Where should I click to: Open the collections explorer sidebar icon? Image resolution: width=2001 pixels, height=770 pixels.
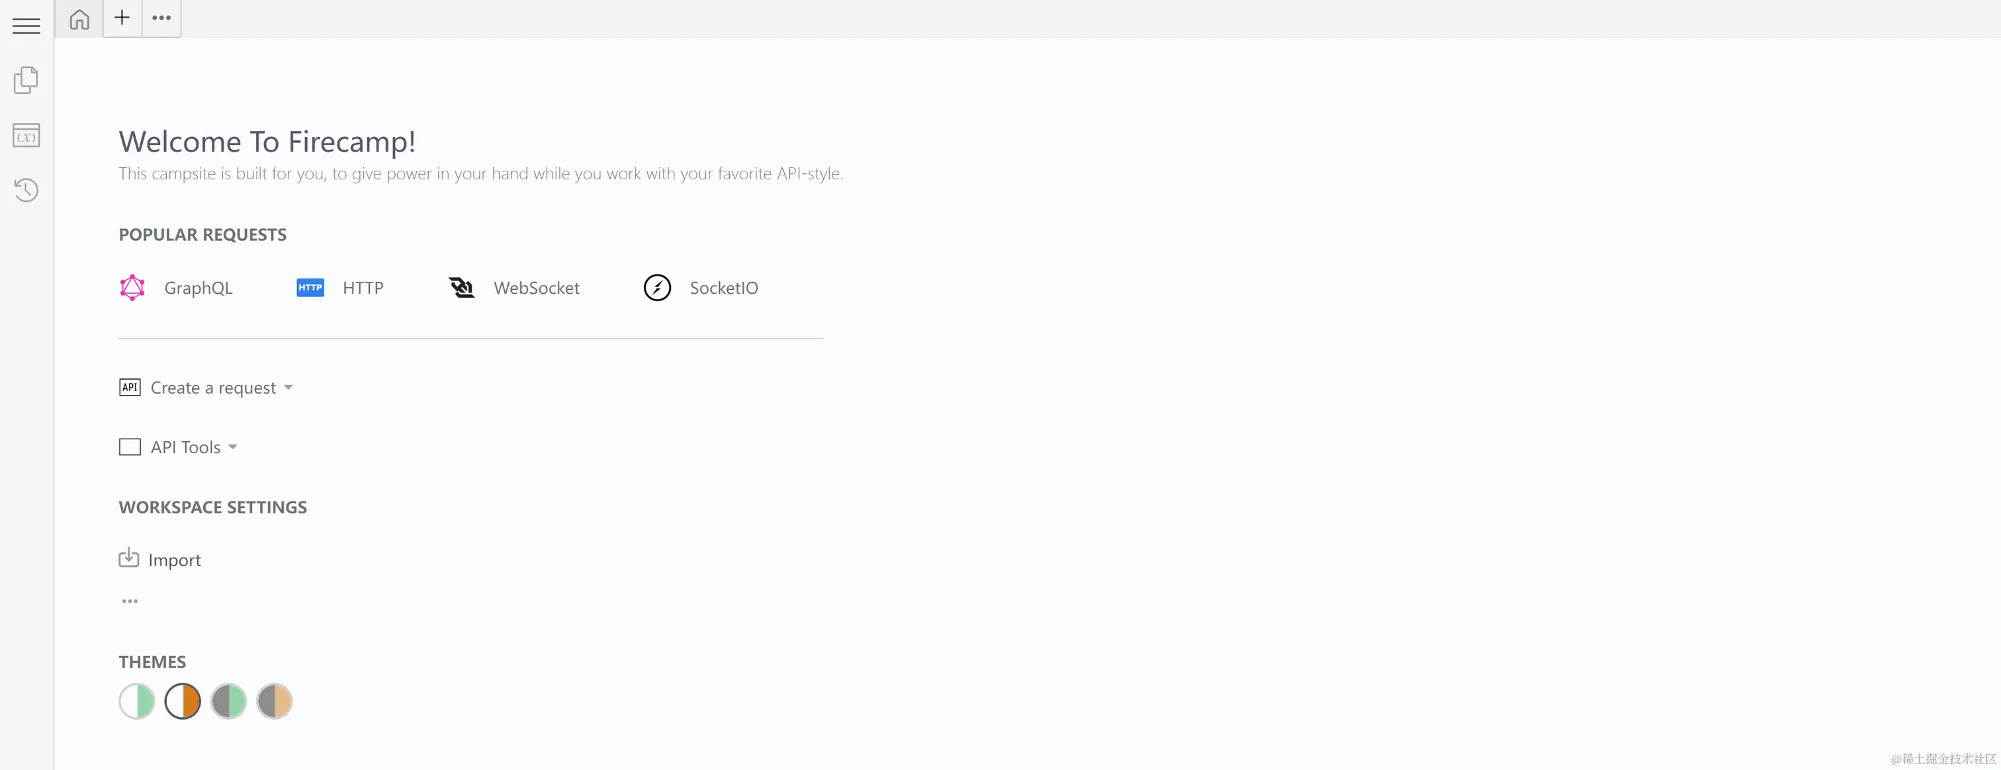[x=26, y=80]
